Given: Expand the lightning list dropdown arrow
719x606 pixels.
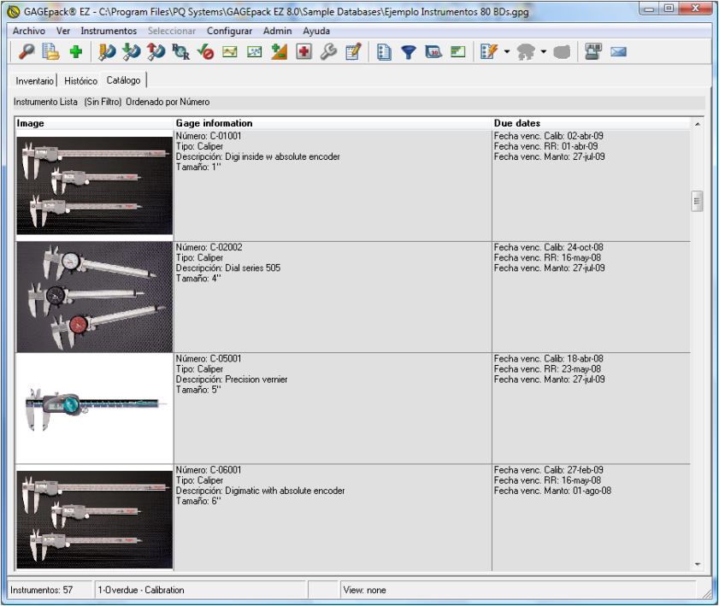Looking at the screenshot, I should 507,51.
